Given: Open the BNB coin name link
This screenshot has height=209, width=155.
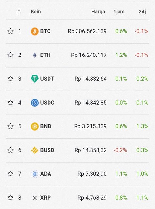Looking at the screenshot, I should point(46,126).
